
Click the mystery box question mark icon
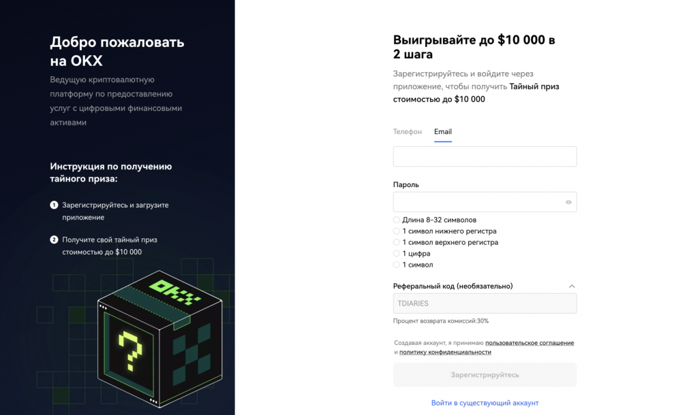pyautogui.click(x=132, y=348)
